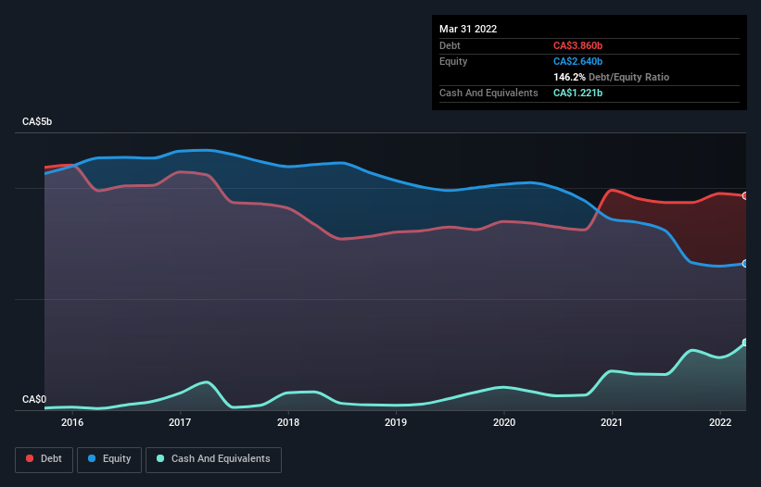Click the 2019 x-axis label

(396, 422)
